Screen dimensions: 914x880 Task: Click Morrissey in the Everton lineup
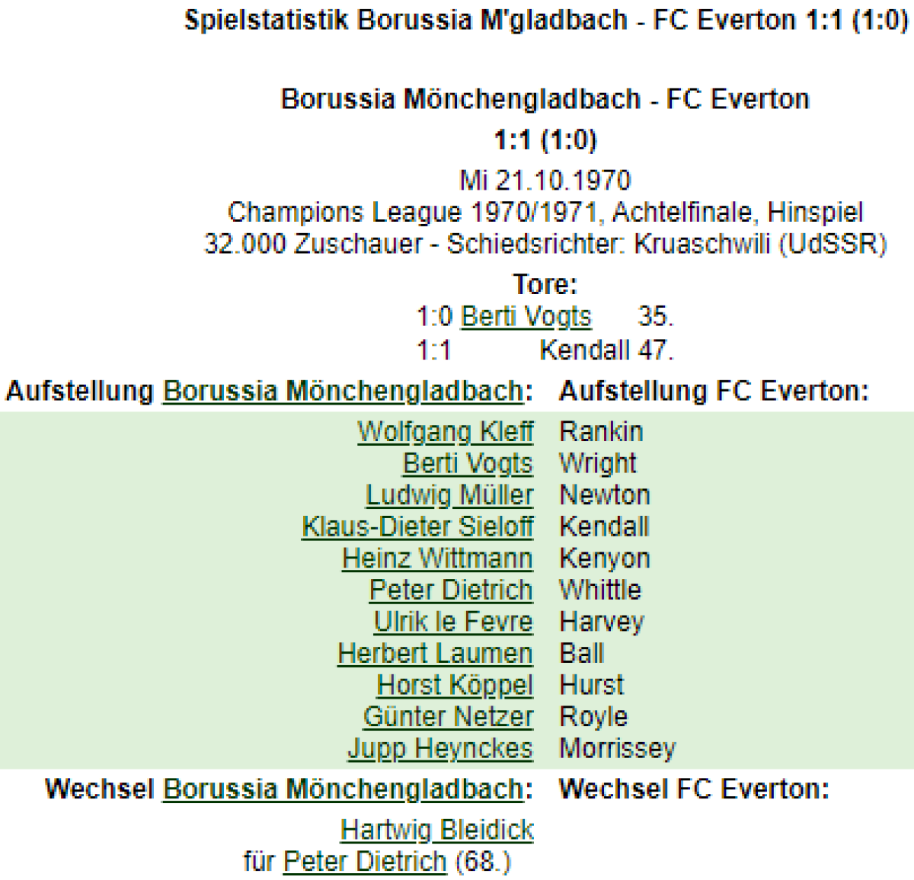[617, 748]
